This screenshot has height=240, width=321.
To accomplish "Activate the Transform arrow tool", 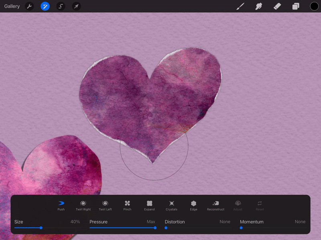I will pos(76,6).
